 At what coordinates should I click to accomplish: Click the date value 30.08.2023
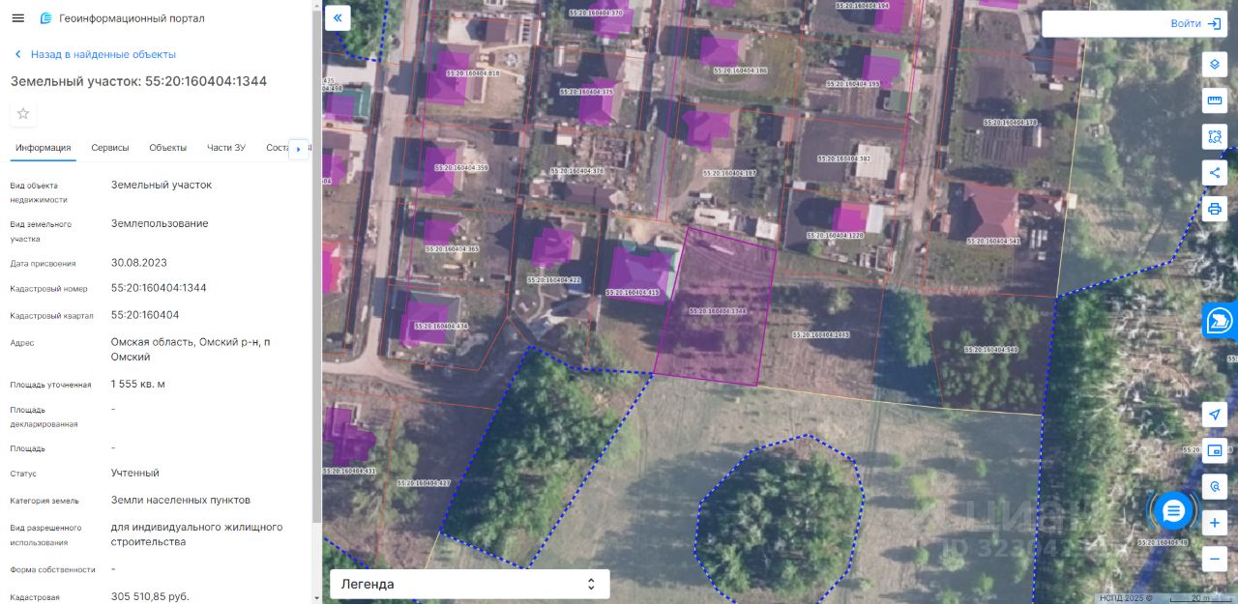click(139, 262)
